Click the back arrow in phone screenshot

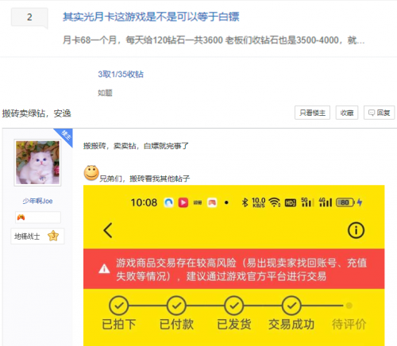(x=108, y=230)
